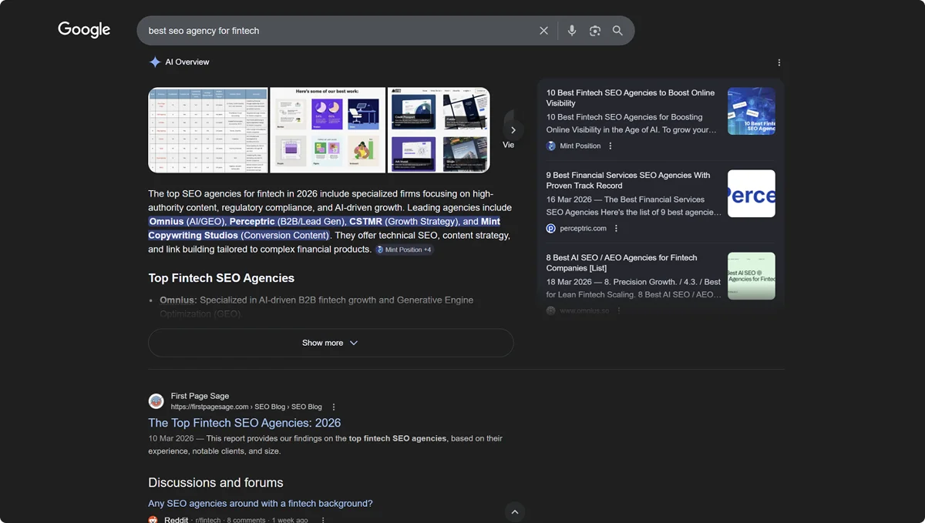Click the perceptic.com favicon on the right panel
Image resolution: width=925 pixels, height=523 pixels.
(550, 228)
